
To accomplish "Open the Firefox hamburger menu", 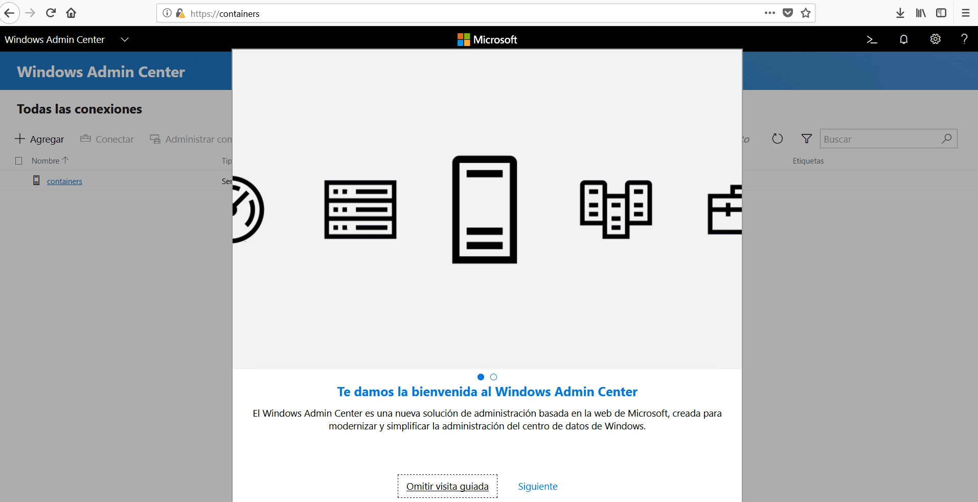I will (965, 13).
